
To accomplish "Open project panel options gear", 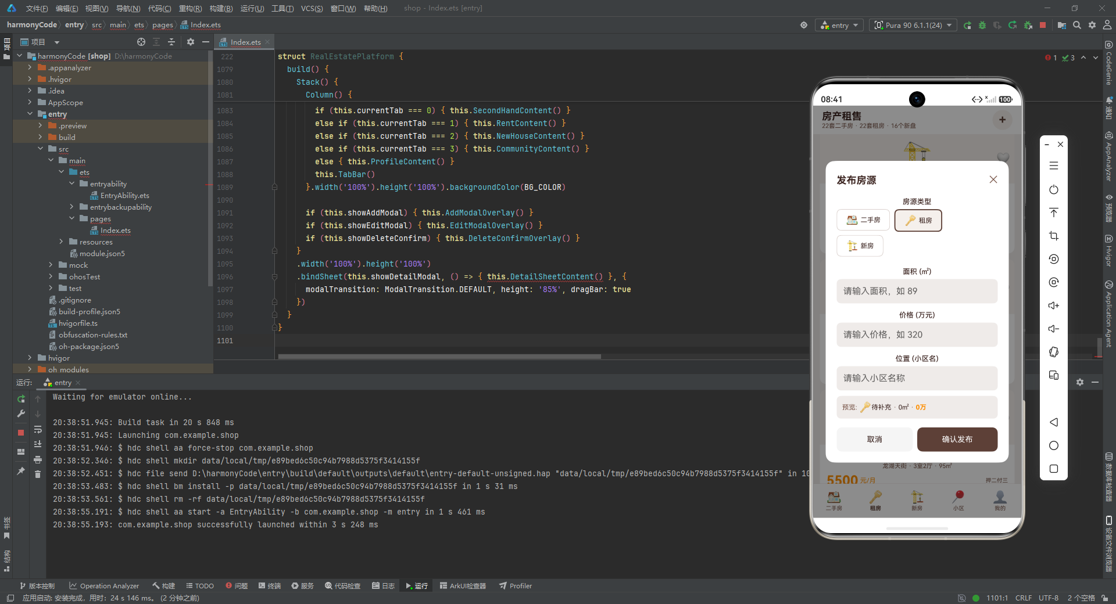I will [191, 42].
